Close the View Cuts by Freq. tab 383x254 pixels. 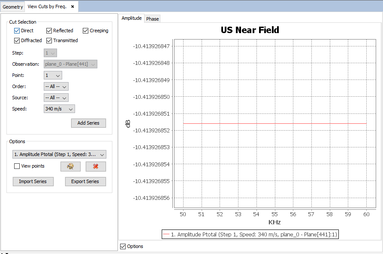[x=72, y=7]
